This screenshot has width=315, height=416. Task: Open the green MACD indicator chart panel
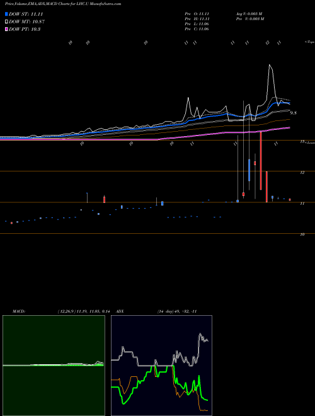point(54,366)
